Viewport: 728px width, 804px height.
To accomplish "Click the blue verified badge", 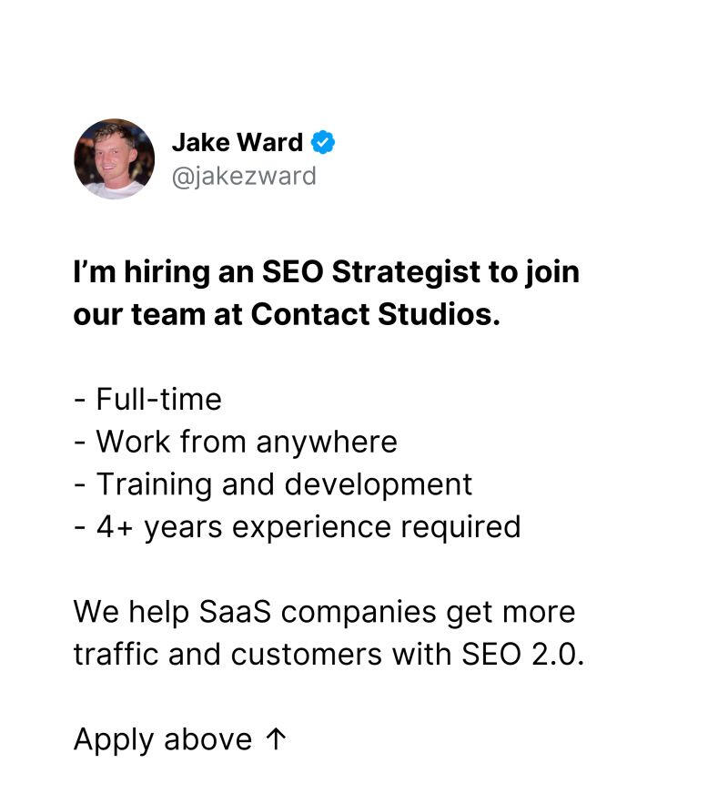I will 323,143.
